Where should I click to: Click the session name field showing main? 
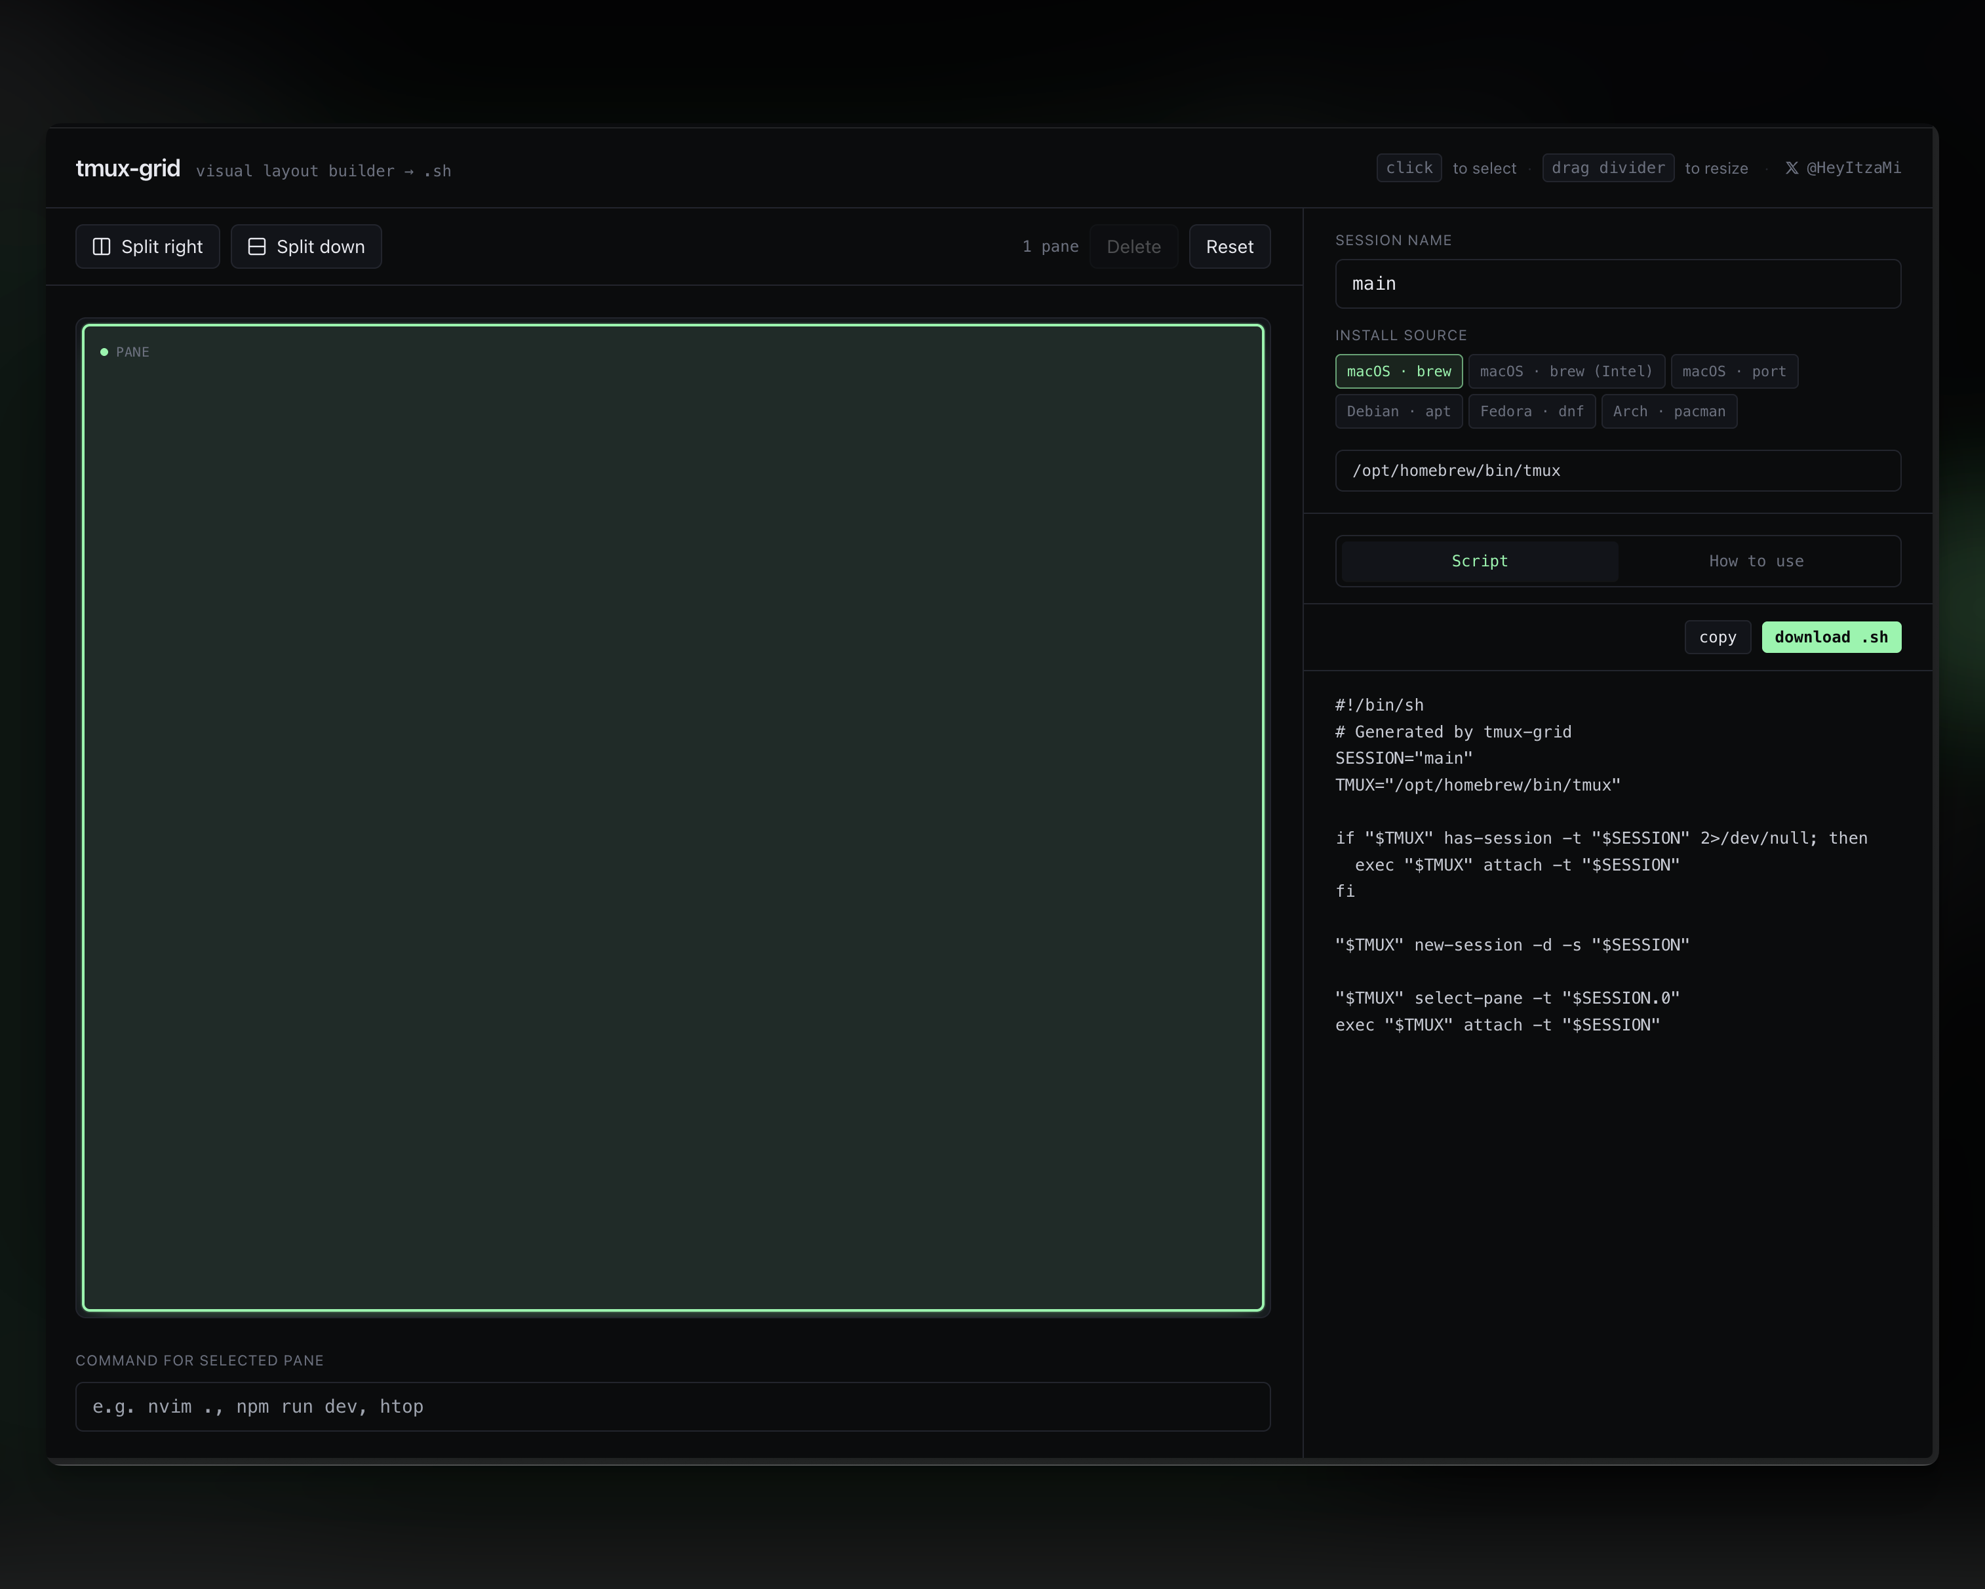pos(1617,284)
